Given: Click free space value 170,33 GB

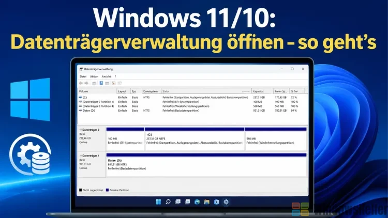Looking at the screenshot, I should (280, 98).
